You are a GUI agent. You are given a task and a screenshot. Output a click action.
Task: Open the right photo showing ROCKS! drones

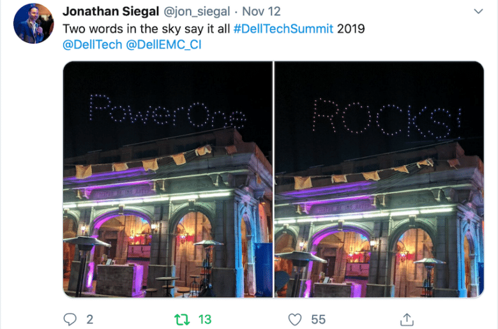(379, 179)
